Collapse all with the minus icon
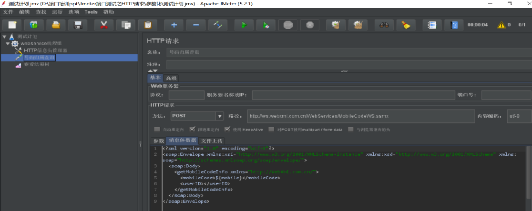The width and height of the screenshot is (532, 211). click(196, 25)
